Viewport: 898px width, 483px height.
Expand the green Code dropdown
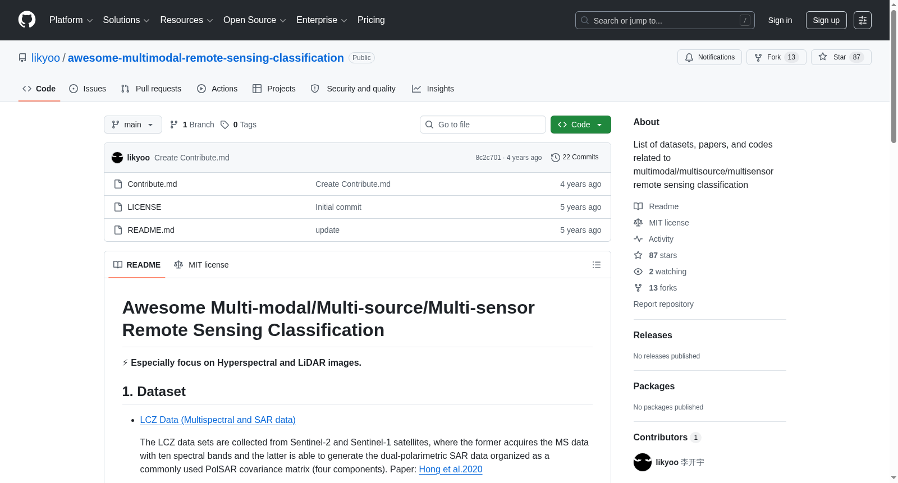coord(581,125)
